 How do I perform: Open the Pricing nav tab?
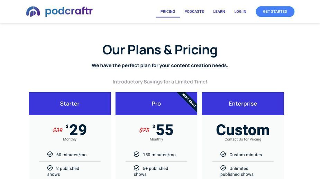168,12
